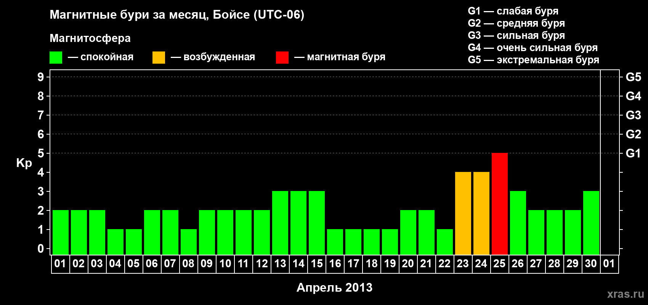This screenshot has height=305, width=648.
Task: Click the G1 label on right axis
Action: (x=634, y=153)
